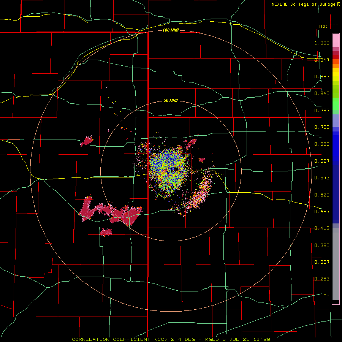342x342 pixels.
Task: Select the 0.840 color scale value
Action: pos(322,93)
